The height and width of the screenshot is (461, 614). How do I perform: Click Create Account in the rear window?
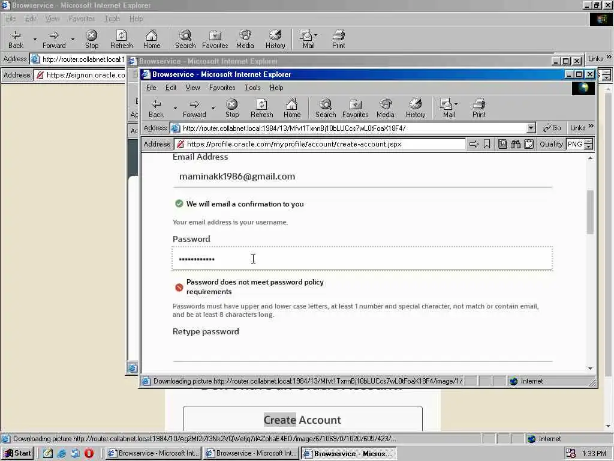(302, 420)
